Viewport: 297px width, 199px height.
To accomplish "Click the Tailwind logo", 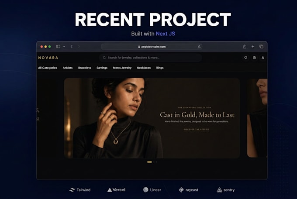I will click(80, 190).
